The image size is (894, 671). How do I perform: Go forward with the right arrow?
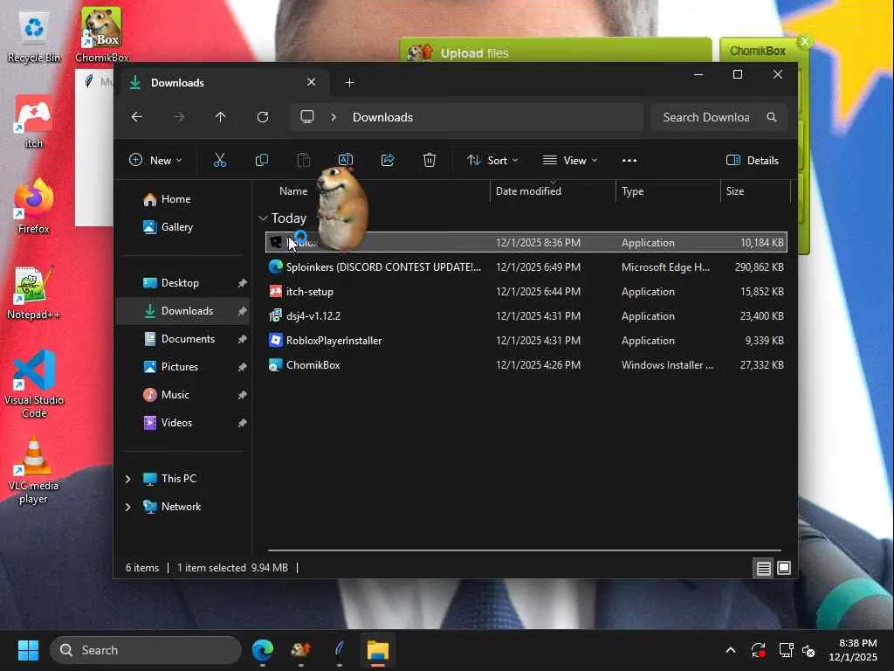point(179,117)
